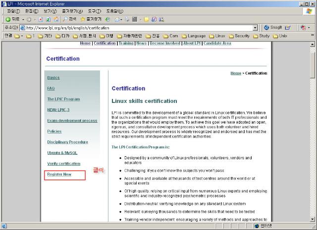Viewport: 317px width, 230px height.
Task: Click the SnagIt toolbar button
Action: pyautogui.click(x=273, y=27)
